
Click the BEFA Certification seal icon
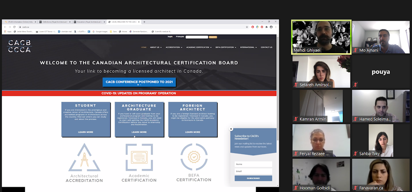[194, 157]
